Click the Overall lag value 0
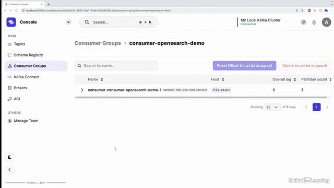 [x=273, y=90]
